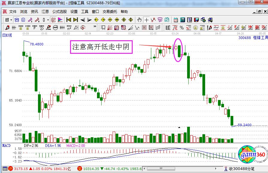
Task: Open the candlestick style dropdown arrow
Action: pyautogui.click(x=48, y=20)
